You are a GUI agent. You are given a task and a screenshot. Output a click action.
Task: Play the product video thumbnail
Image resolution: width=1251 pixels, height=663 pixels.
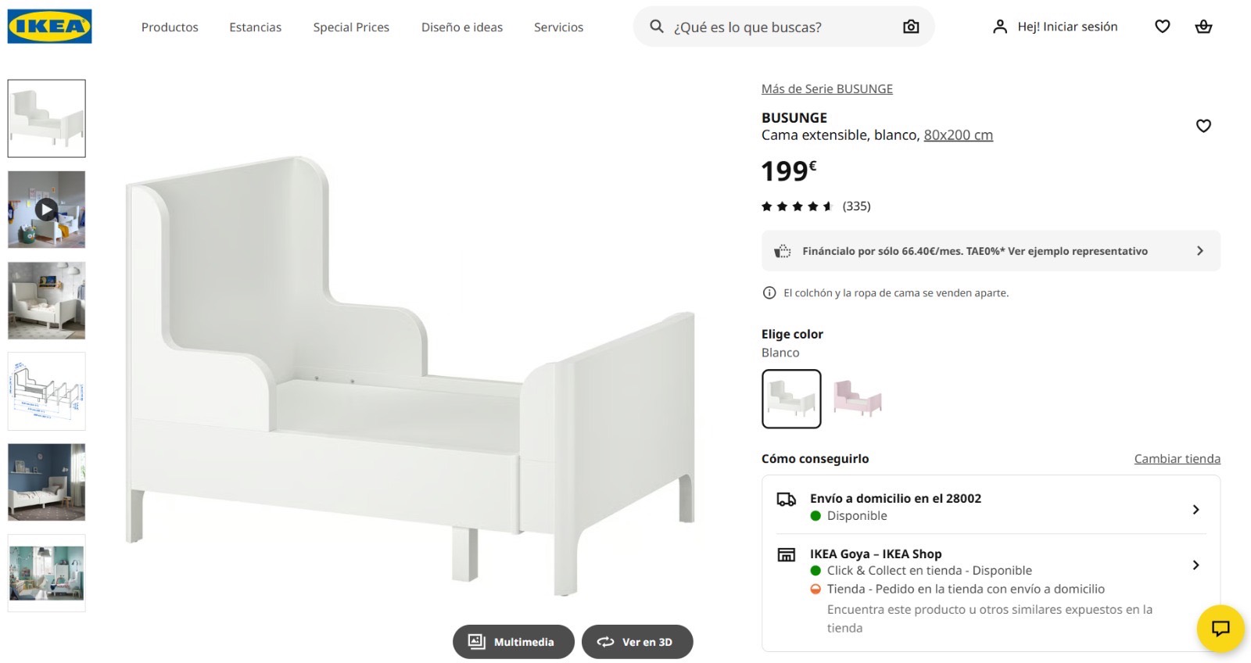pyautogui.click(x=47, y=210)
